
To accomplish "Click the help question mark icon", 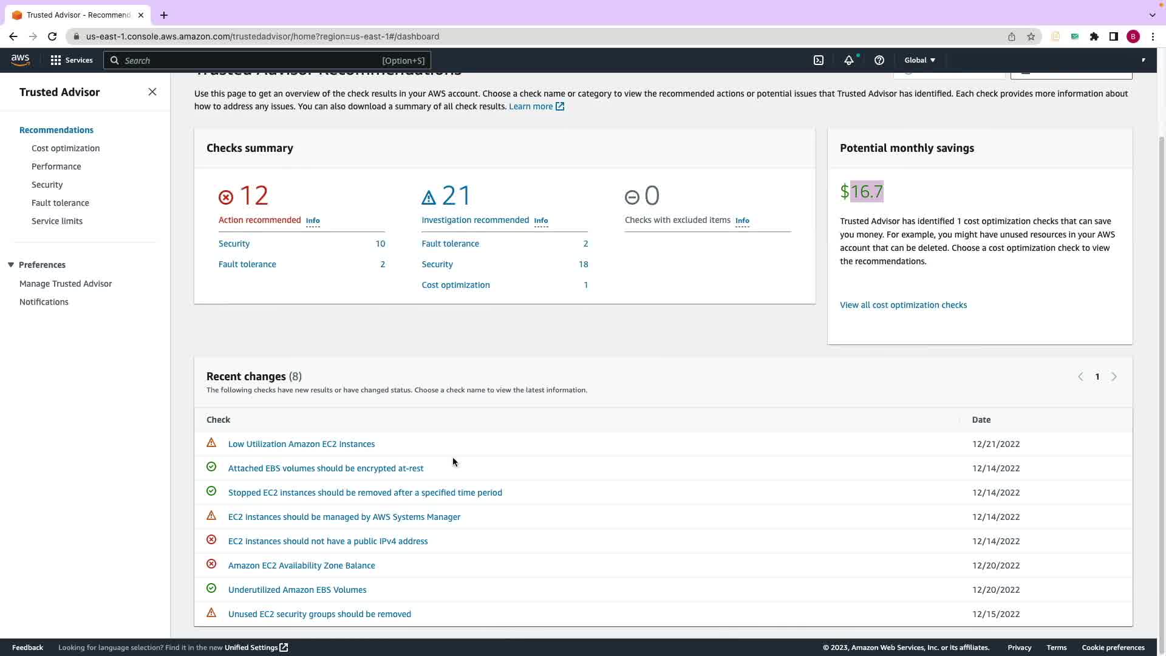I will [879, 60].
